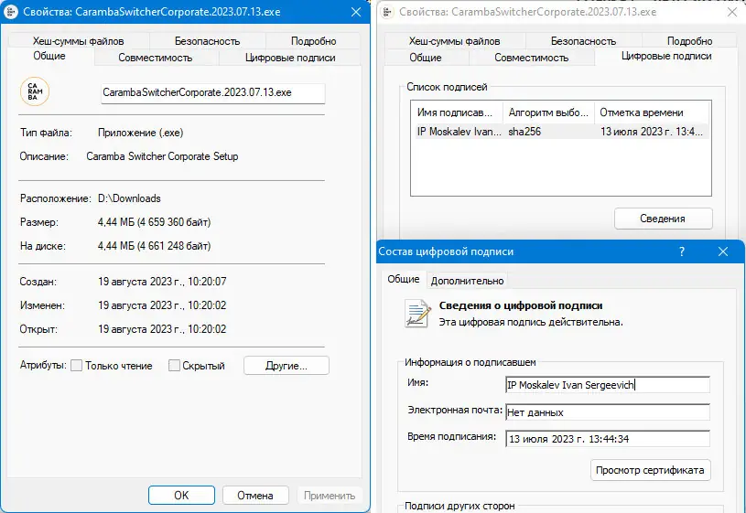The width and height of the screenshot is (746, 513).
Task: Click 'Приложение (.exe)' file type text
Action: (141, 133)
